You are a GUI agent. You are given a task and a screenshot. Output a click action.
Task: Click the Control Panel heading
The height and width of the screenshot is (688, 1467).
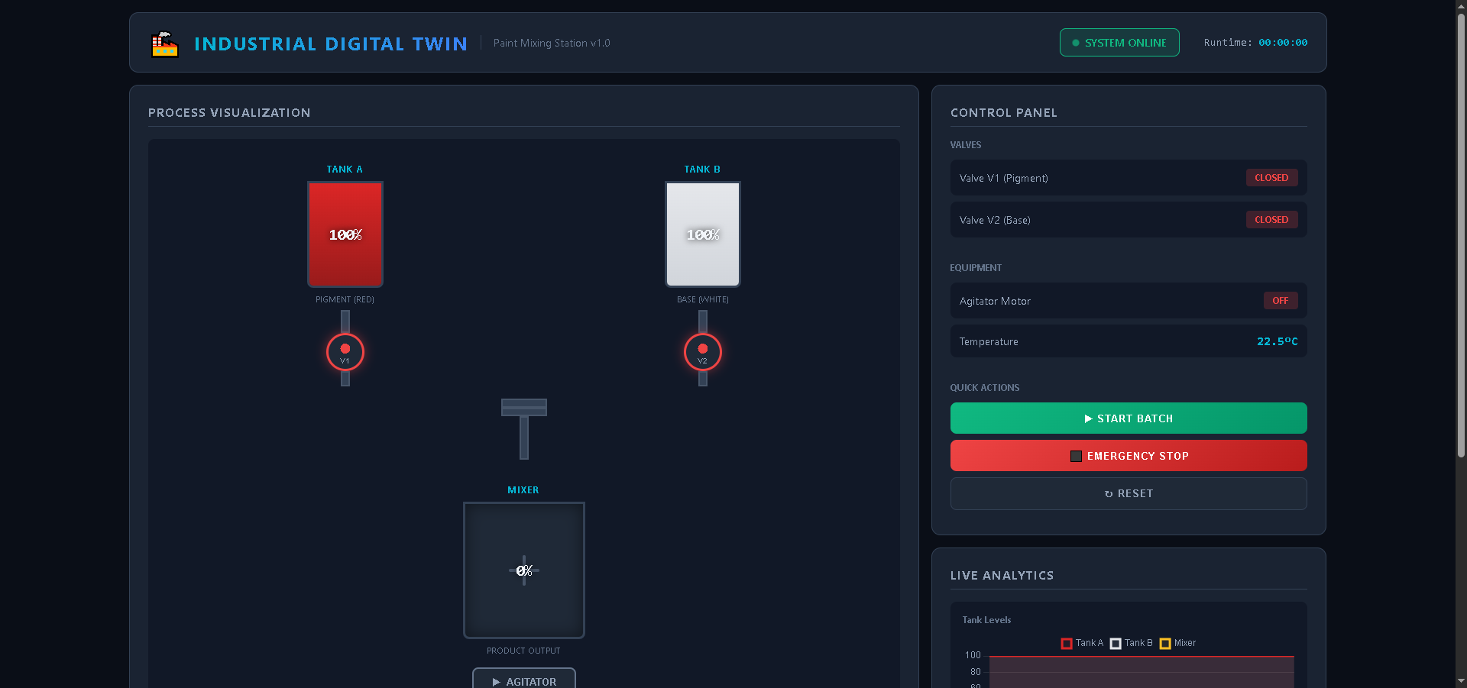click(1004, 113)
